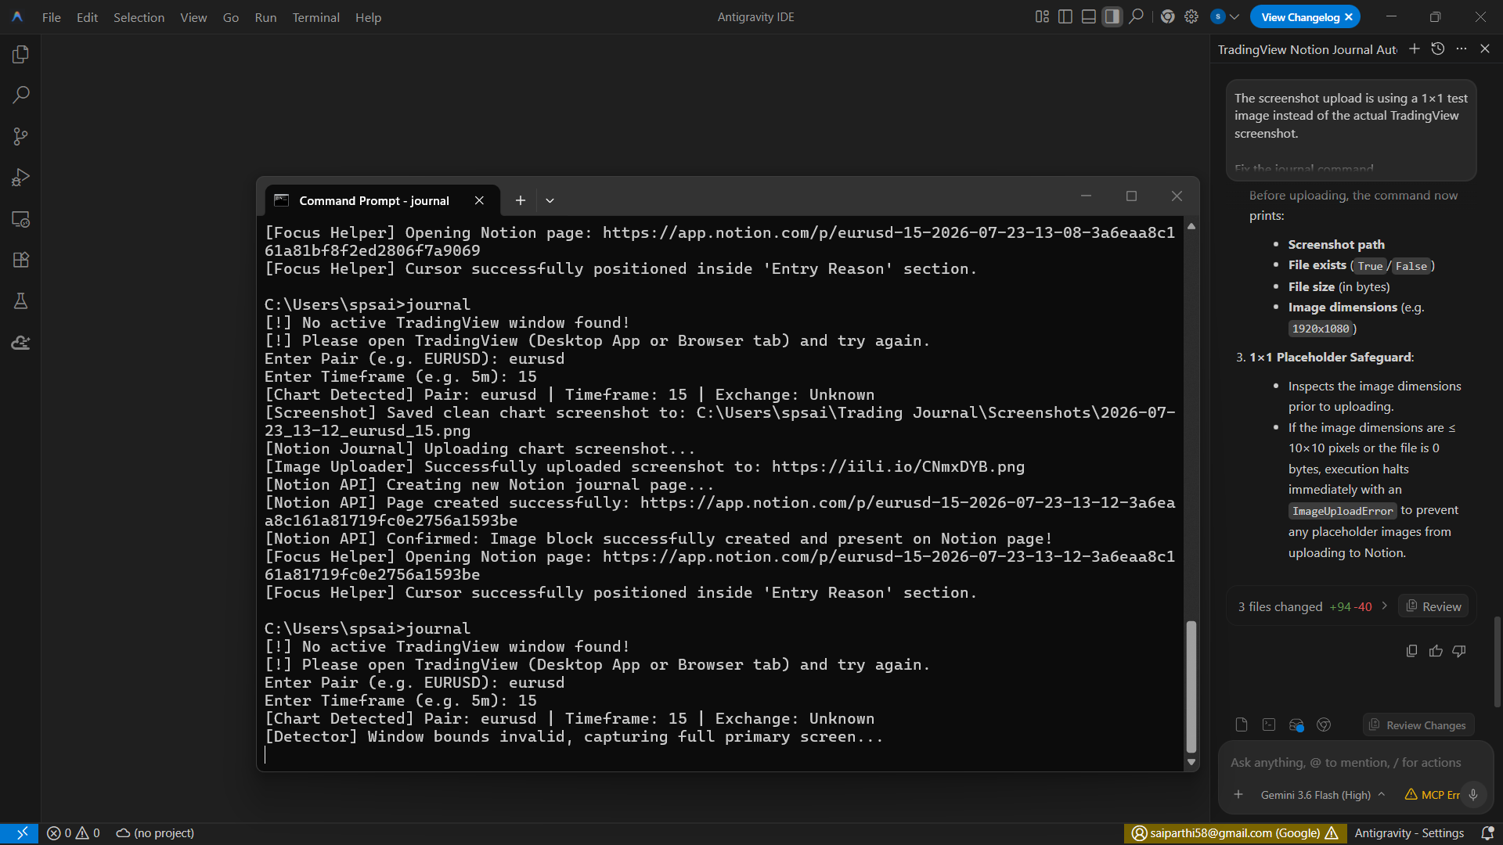This screenshot has width=1503, height=845.
Task: Open notifications bell in status bar
Action: point(1487,833)
